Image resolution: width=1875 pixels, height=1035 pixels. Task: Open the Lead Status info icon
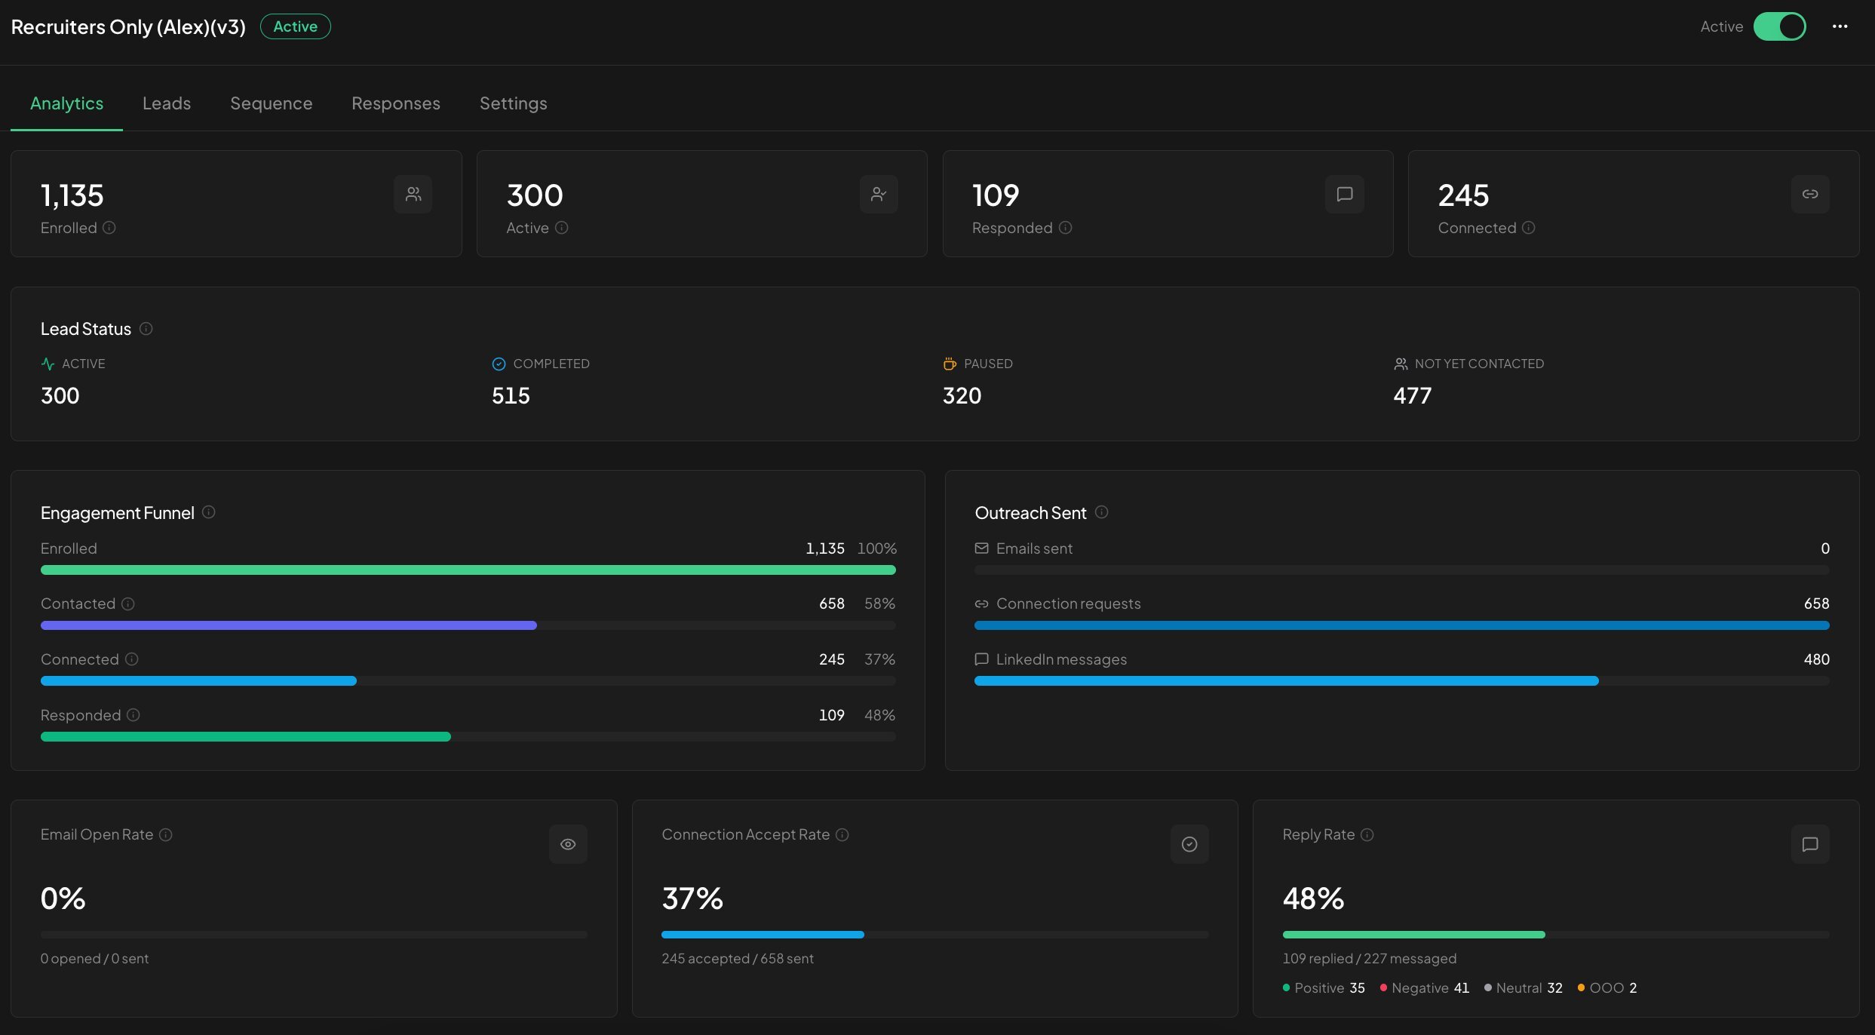click(146, 329)
